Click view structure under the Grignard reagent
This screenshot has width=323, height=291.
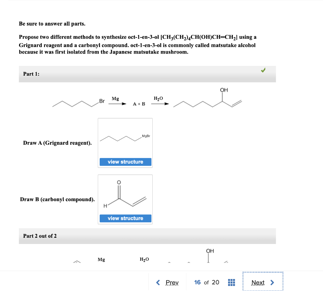click(125, 162)
